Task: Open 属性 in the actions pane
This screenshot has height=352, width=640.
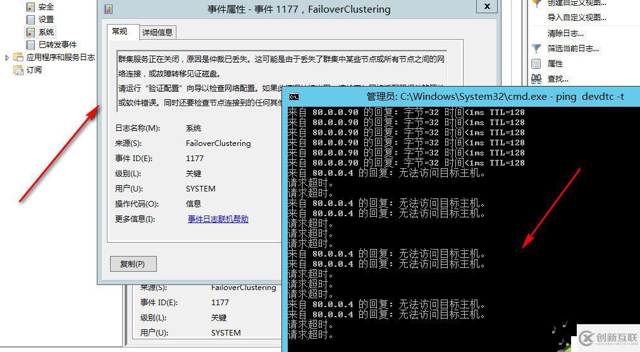Action: click(x=555, y=64)
